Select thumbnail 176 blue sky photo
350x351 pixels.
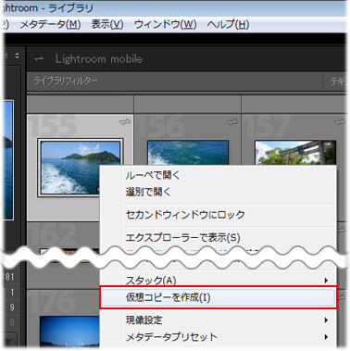click(69, 332)
